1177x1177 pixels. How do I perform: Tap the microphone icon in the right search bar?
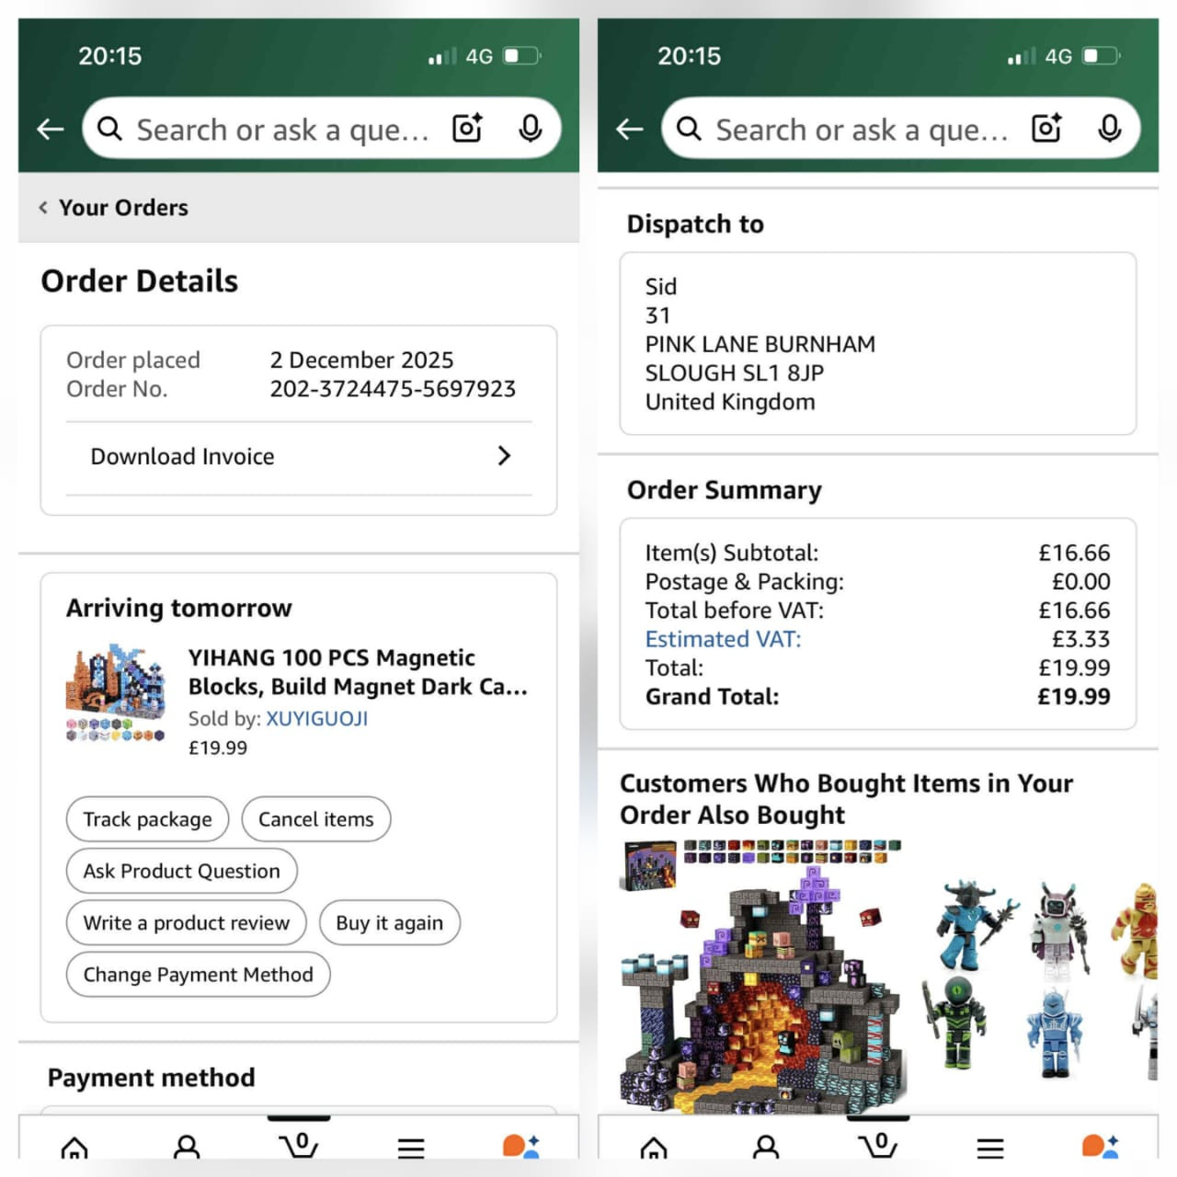tap(1109, 129)
